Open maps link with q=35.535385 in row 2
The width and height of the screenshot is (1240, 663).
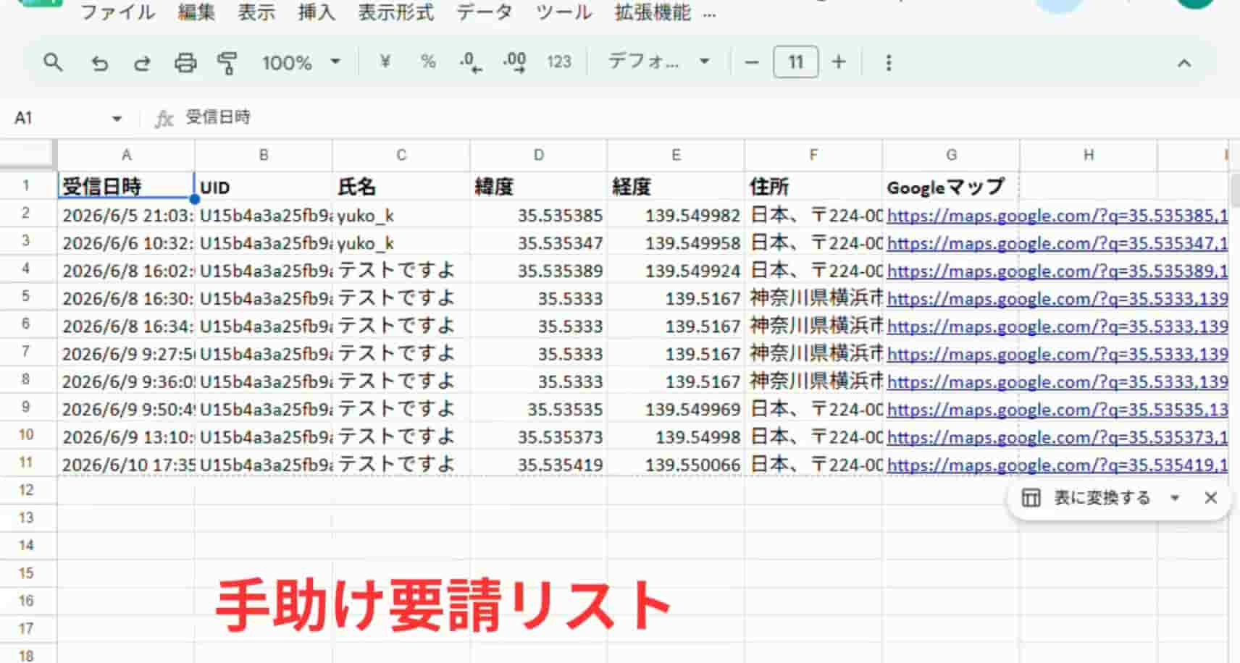1057,215
